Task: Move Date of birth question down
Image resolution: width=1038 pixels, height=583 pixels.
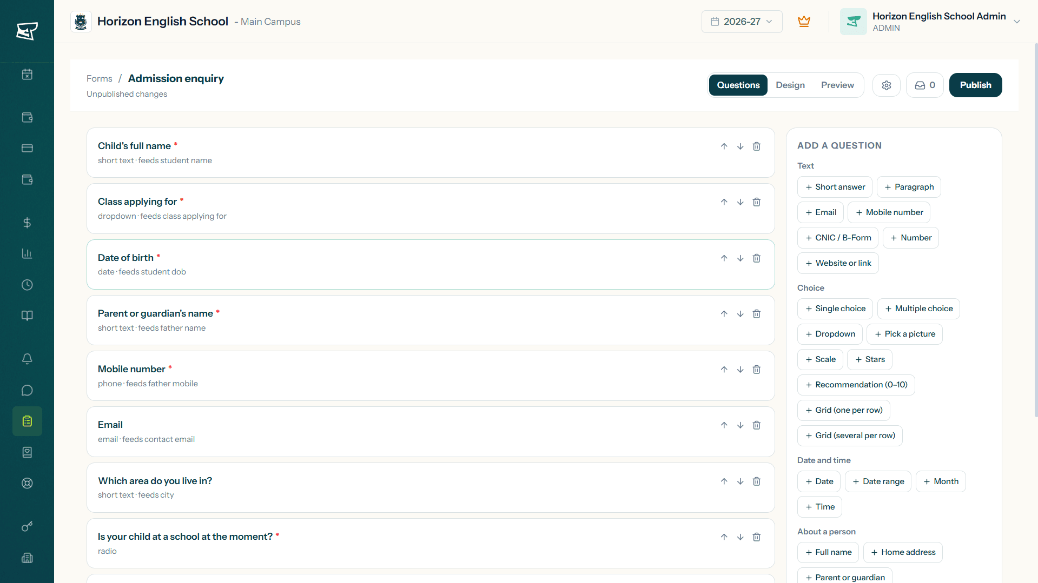Action: (x=740, y=258)
